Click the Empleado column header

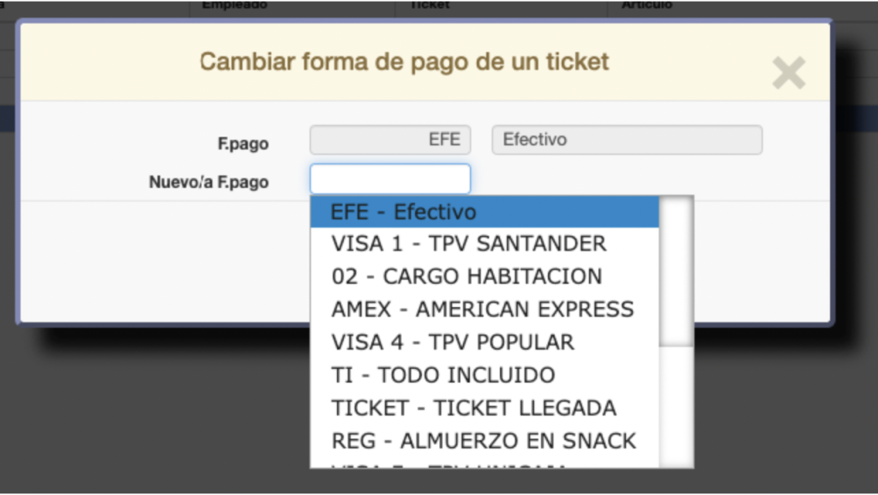click(235, 5)
